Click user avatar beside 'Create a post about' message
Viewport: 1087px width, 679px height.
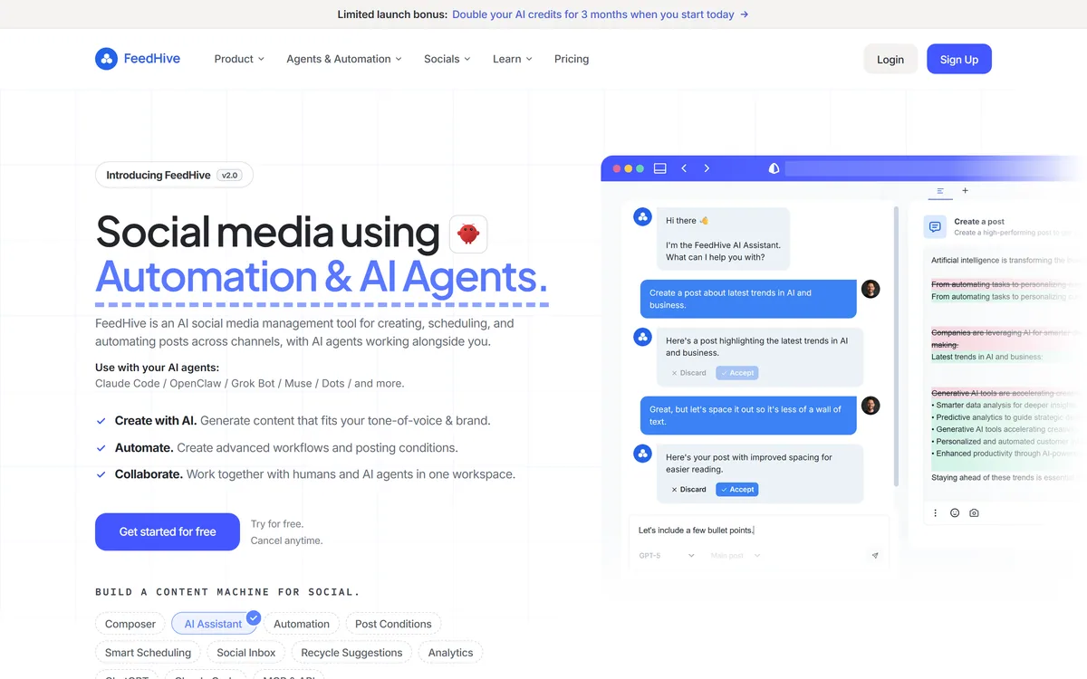click(871, 289)
